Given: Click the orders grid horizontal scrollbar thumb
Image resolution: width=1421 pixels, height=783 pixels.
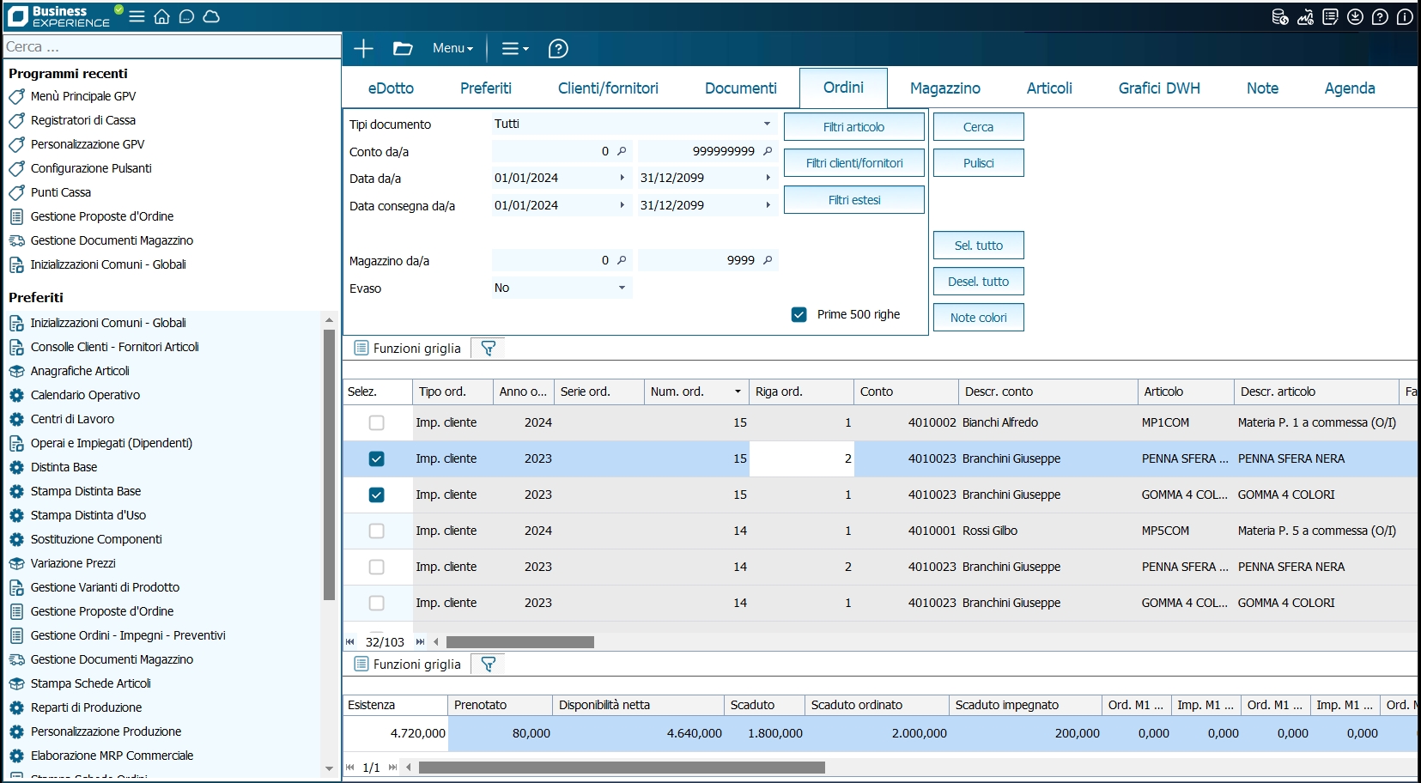Looking at the screenshot, I should (x=519, y=642).
